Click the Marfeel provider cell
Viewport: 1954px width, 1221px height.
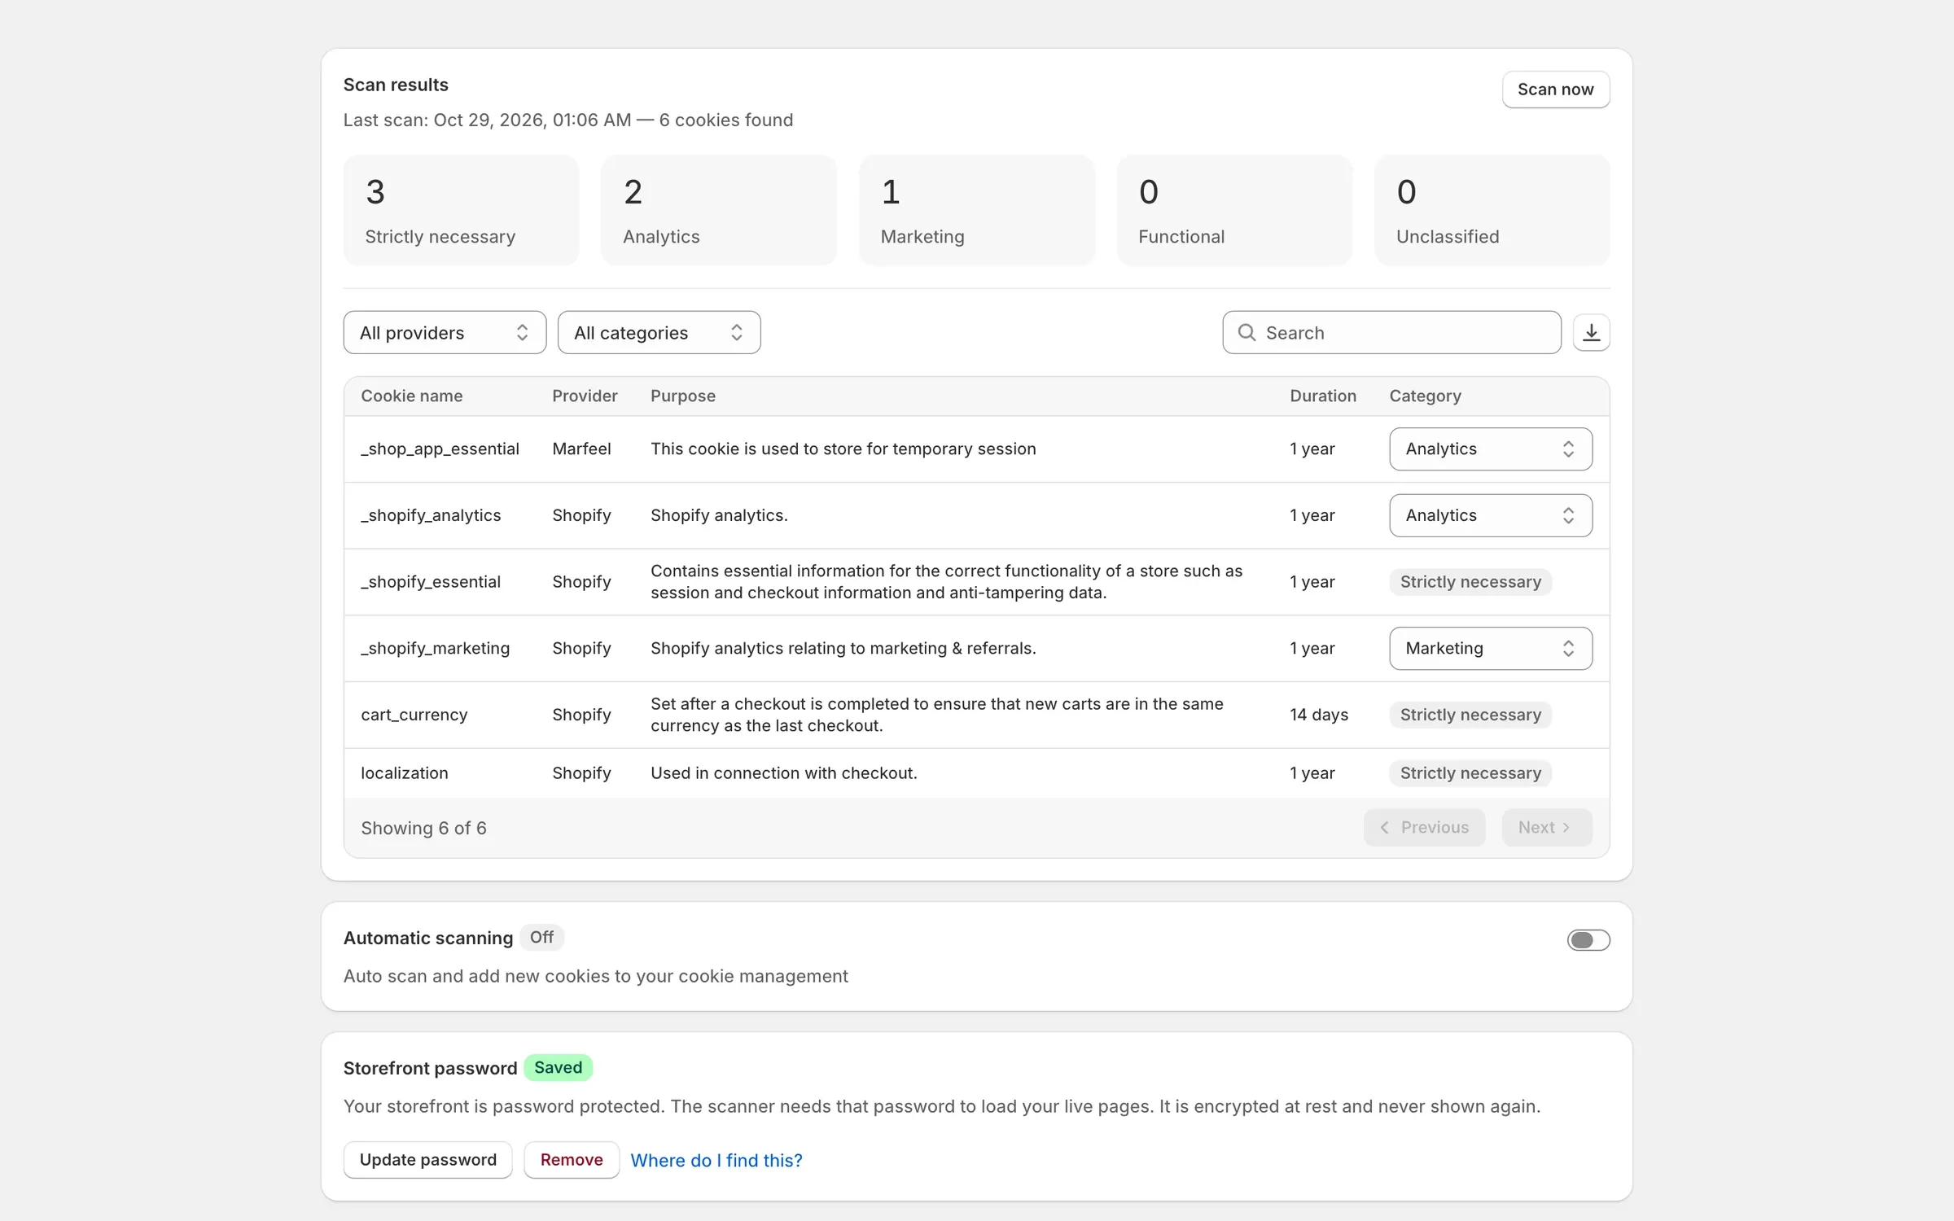(x=581, y=449)
